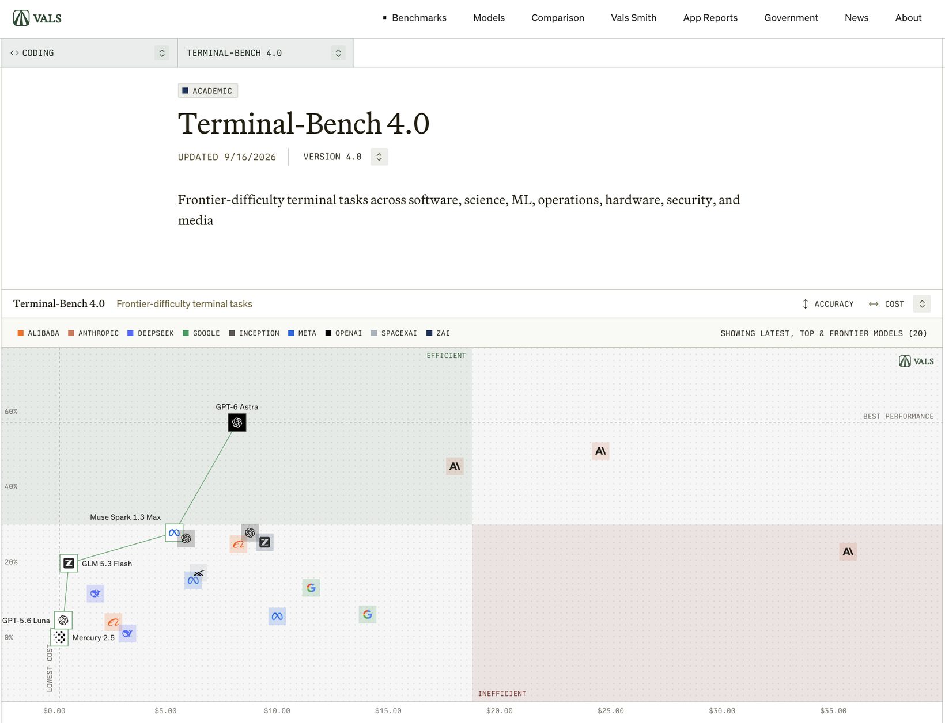945x723 pixels.
Task: Click Showing Latest, Top & Frontier Models filter
Action: (823, 333)
